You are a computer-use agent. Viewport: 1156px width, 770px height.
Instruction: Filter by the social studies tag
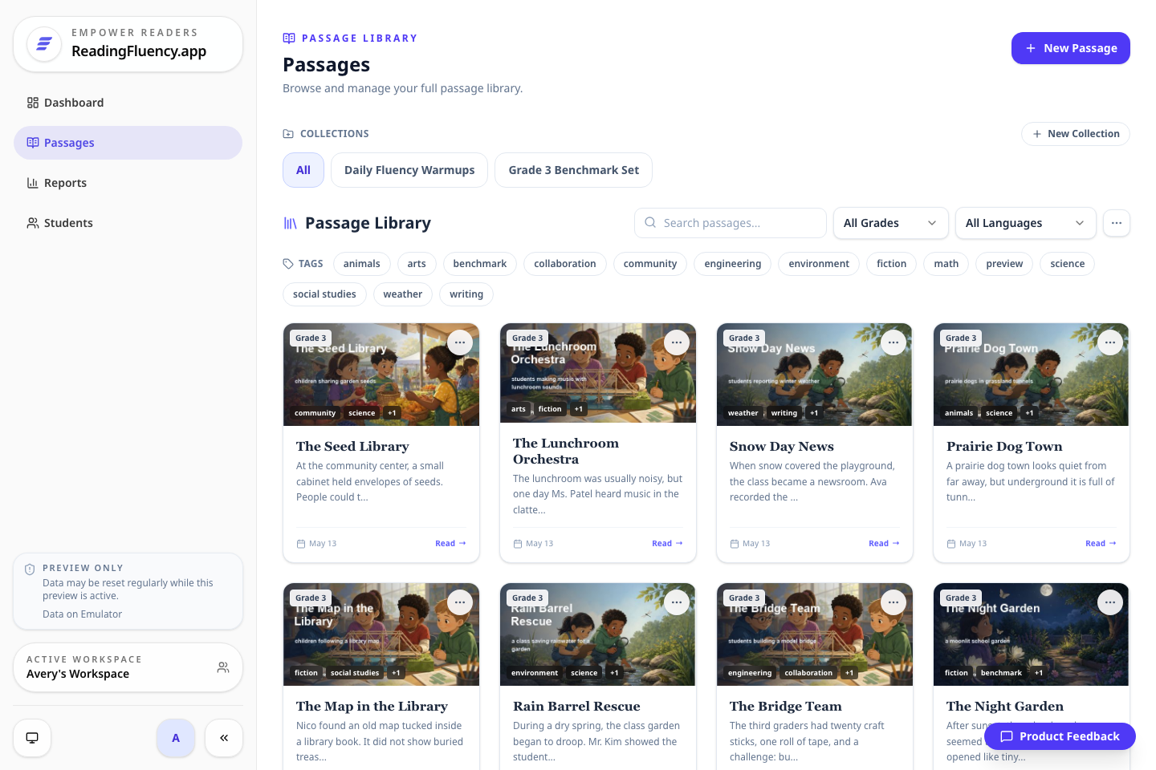(x=324, y=294)
